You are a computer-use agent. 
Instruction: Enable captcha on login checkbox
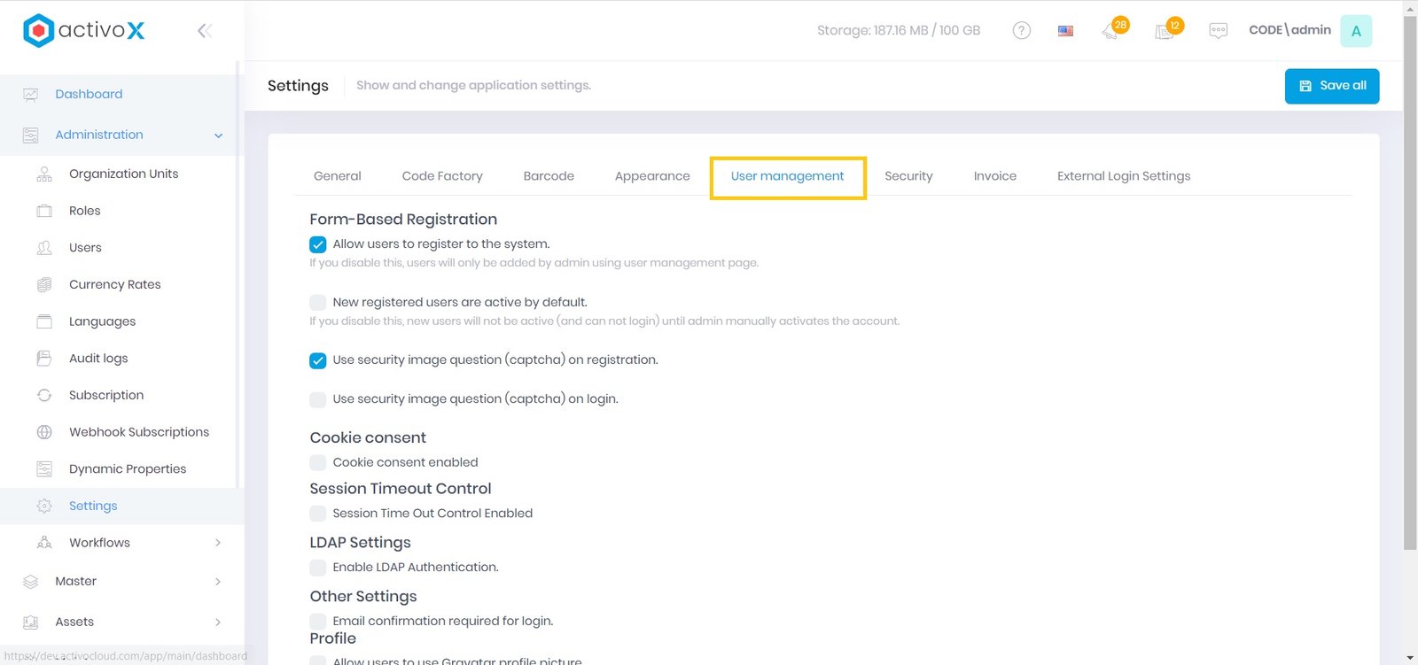318,399
